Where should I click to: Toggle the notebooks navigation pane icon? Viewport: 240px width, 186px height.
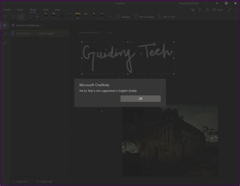5,25
